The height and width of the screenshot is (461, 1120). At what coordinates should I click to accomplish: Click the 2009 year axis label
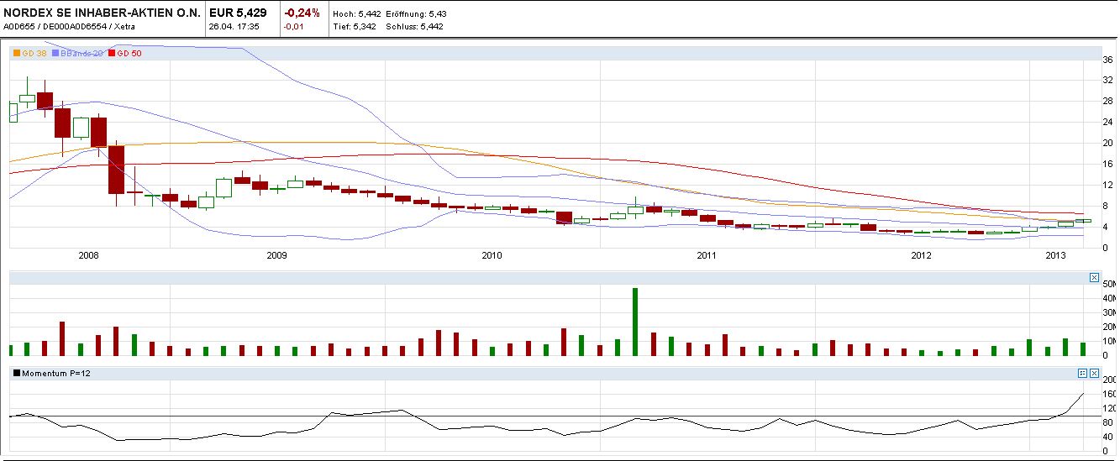coord(276,254)
